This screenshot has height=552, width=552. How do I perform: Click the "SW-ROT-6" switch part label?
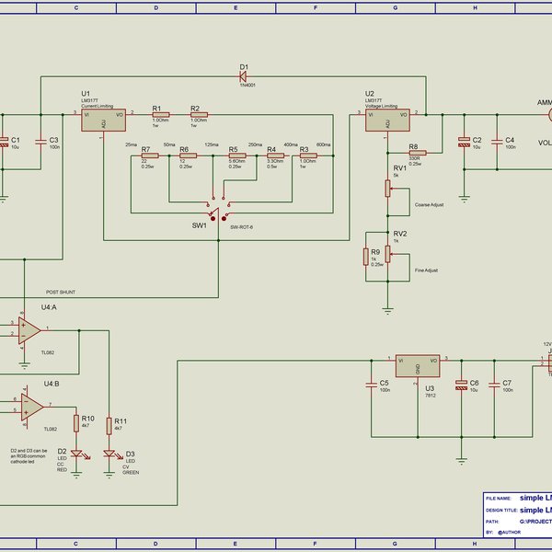(x=241, y=227)
